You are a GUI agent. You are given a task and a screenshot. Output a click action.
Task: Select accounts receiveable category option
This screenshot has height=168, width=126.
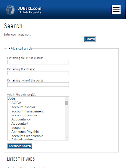coord(27,136)
